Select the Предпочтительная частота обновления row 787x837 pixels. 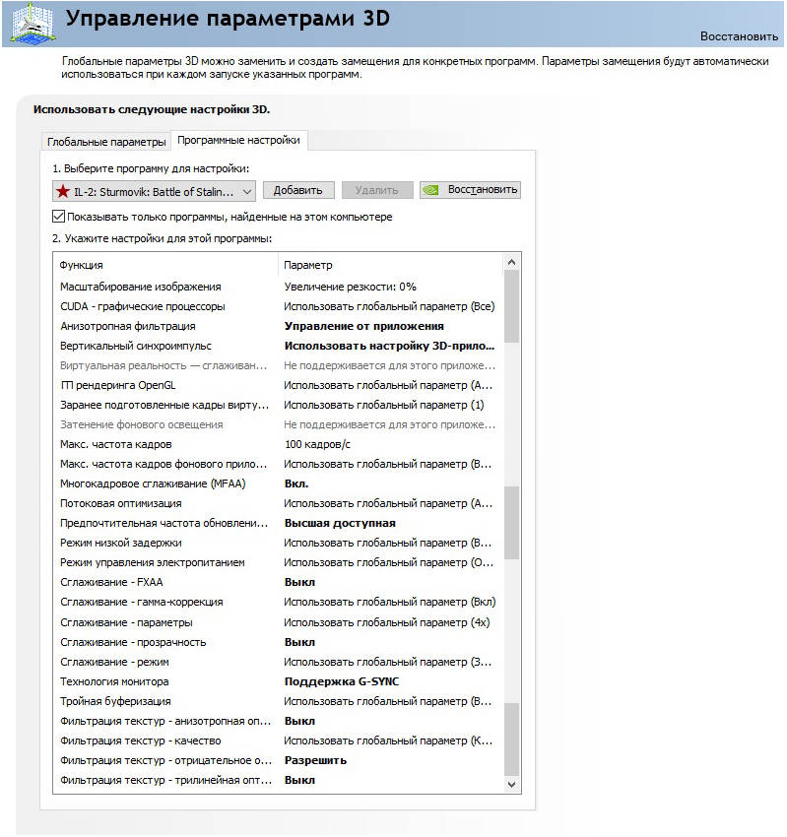[x=278, y=524]
